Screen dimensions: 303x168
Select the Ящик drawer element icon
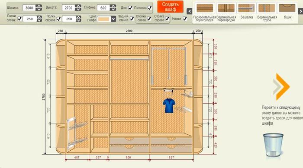287,8
